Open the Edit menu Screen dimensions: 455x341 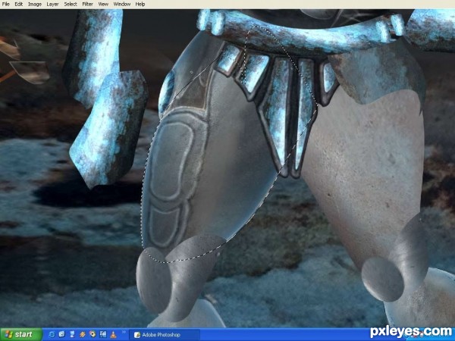coord(19,4)
